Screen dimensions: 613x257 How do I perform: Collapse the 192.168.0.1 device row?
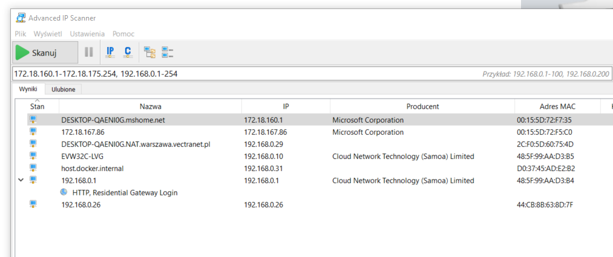coord(21,180)
